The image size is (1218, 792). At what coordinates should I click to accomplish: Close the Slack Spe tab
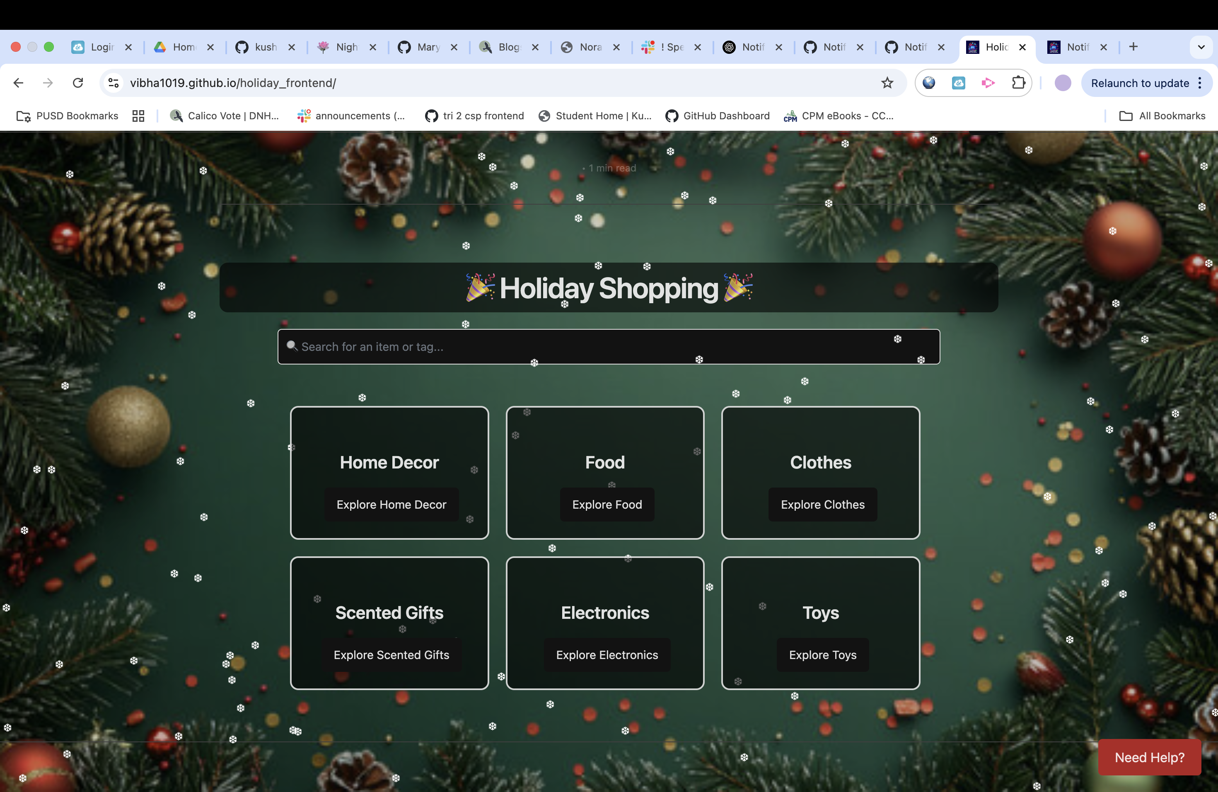pos(698,47)
